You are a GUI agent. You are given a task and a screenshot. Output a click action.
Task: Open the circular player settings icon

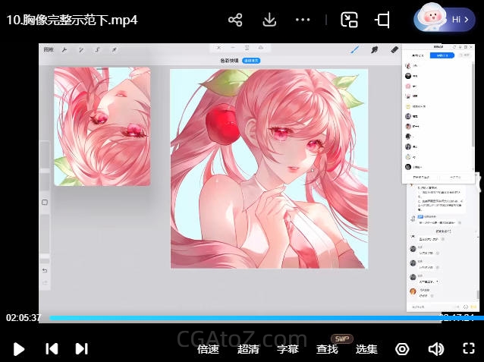coord(402,349)
